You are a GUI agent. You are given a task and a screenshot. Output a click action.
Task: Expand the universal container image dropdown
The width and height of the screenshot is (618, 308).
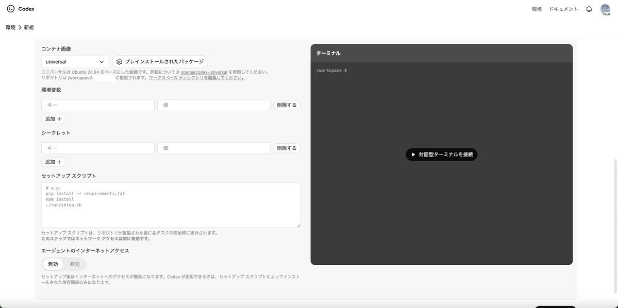(x=75, y=62)
